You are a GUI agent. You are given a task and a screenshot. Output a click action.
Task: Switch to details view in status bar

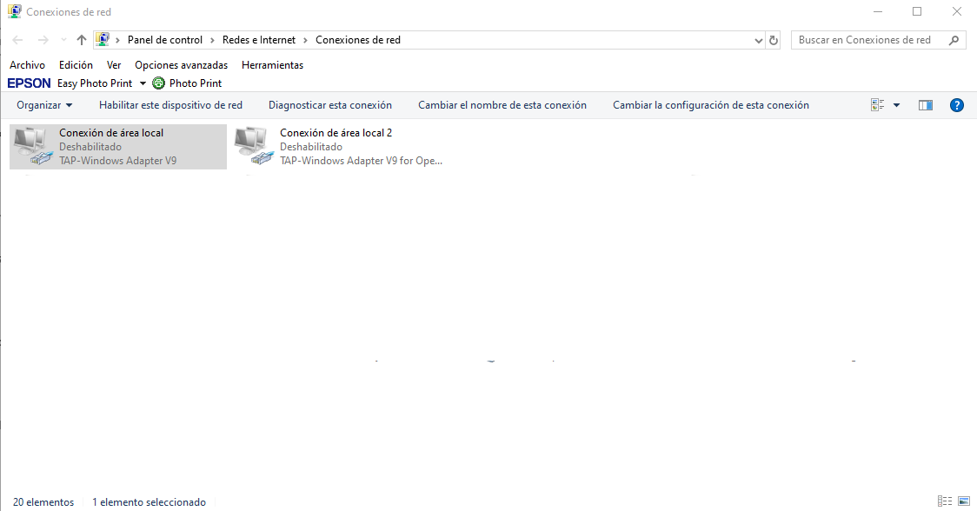(945, 501)
